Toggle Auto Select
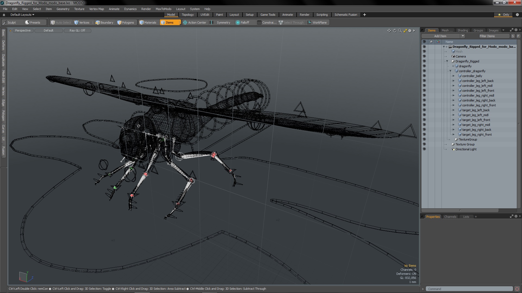Image resolution: width=522 pixels, height=293 pixels. pyautogui.click(x=61, y=23)
